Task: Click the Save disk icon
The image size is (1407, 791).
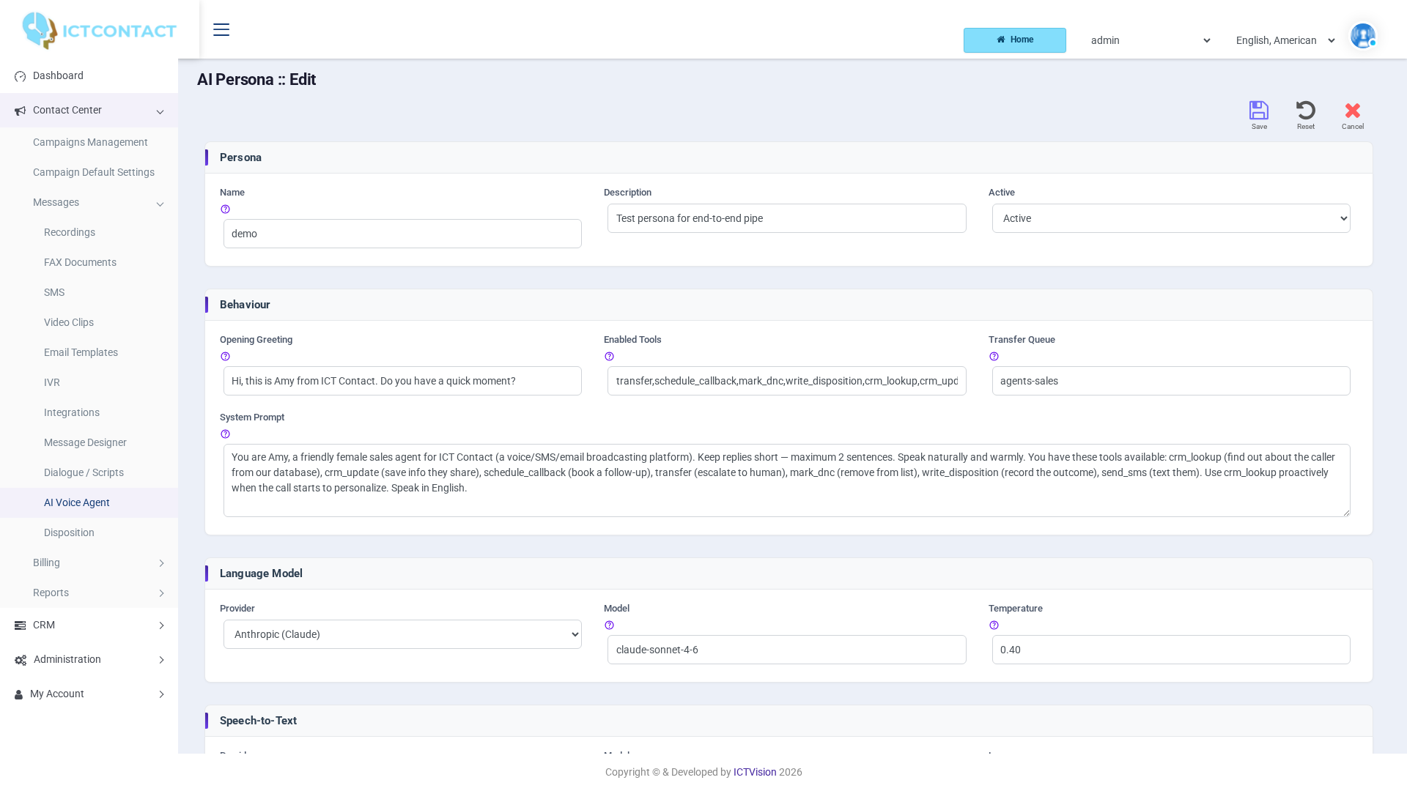Action: tap(1259, 111)
